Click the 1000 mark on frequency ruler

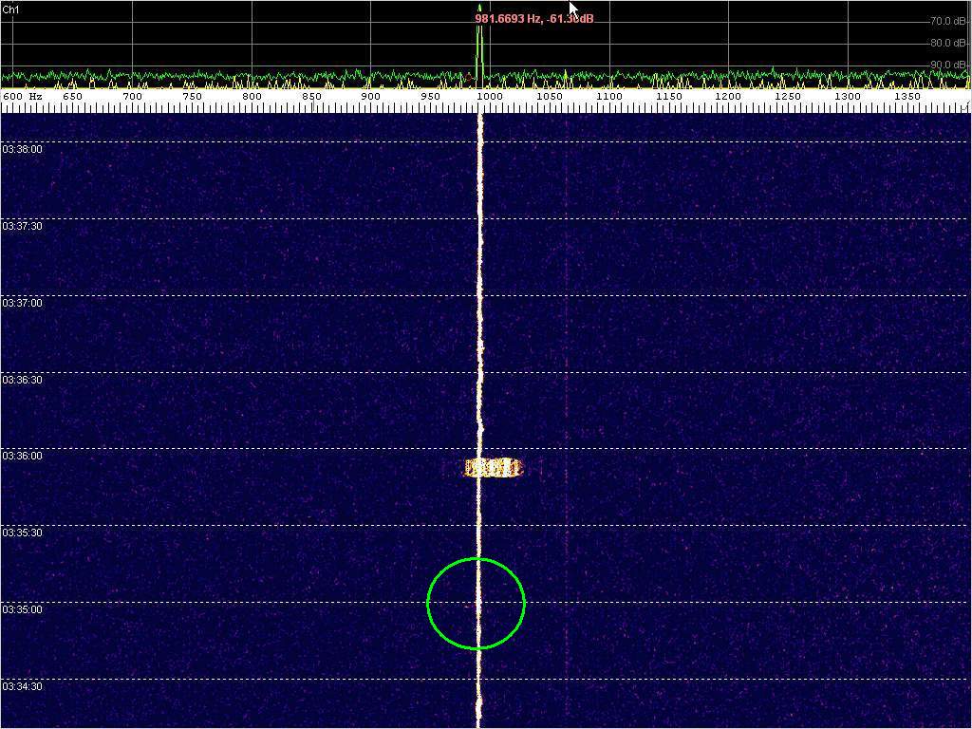[x=489, y=97]
